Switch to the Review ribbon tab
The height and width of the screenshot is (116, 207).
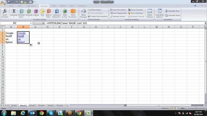click(62, 6)
